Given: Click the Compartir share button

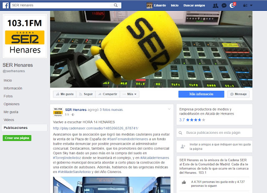Looking at the screenshot, I should click(108, 94).
